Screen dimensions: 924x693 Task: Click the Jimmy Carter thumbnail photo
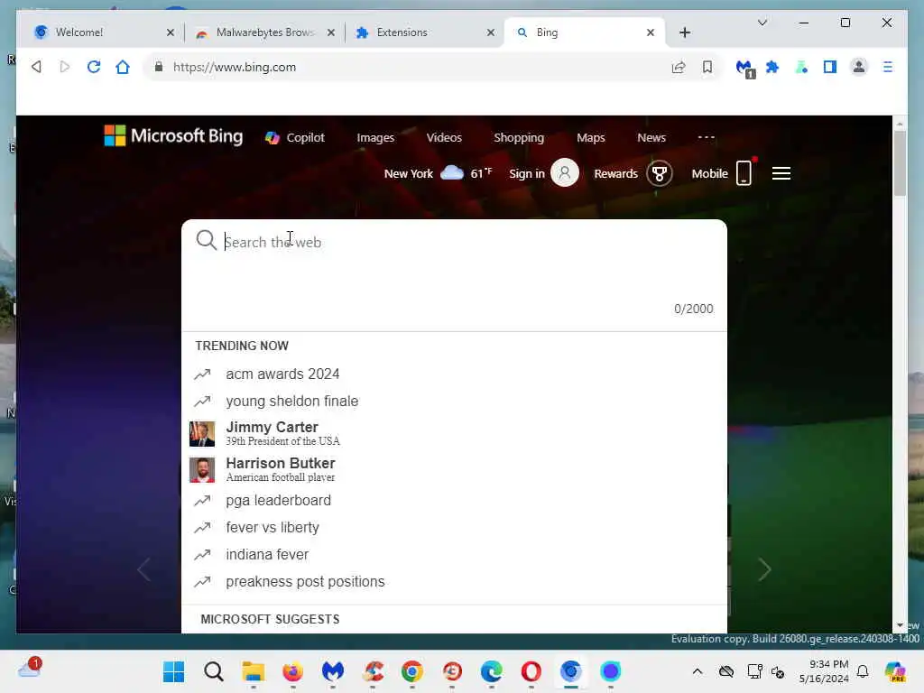202,434
